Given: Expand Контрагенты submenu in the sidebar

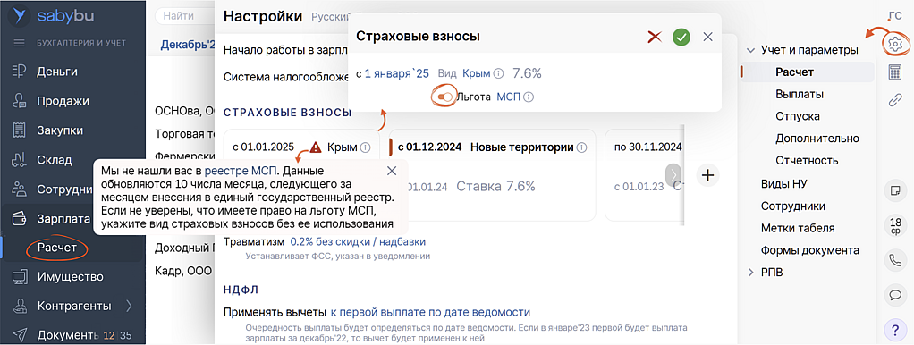Looking at the screenshot, I should pyautogui.click(x=129, y=306).
